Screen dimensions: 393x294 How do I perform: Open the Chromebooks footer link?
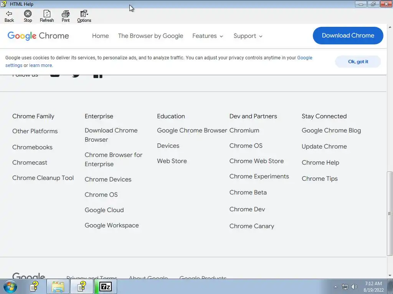[32, 147]
